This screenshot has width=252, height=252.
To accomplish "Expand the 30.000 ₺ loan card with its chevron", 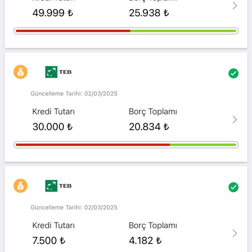I will click(x=235, y=119).
